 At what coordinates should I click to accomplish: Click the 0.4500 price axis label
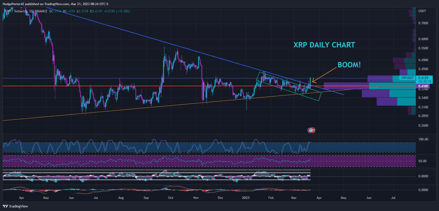point(423,69)
